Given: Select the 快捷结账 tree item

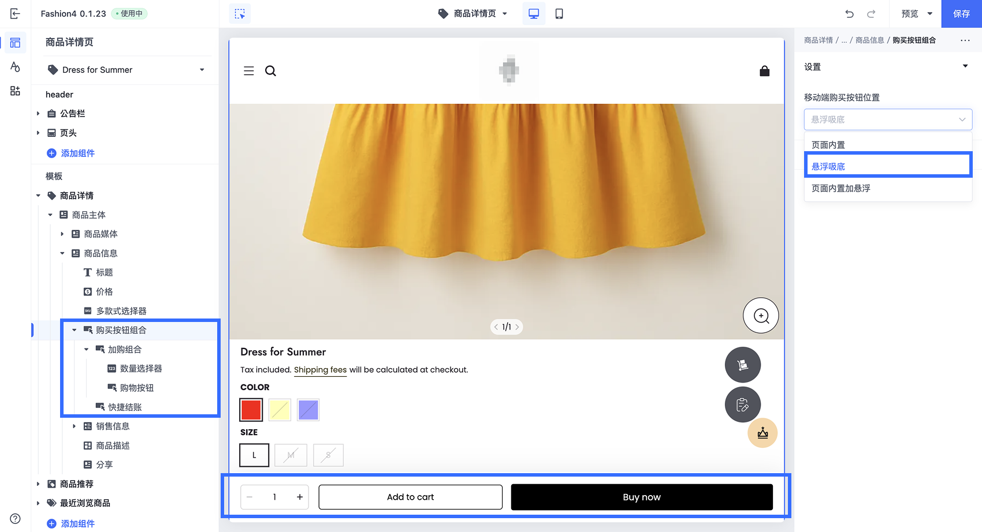Looking at the screenshot, I should tap(125, 407).
